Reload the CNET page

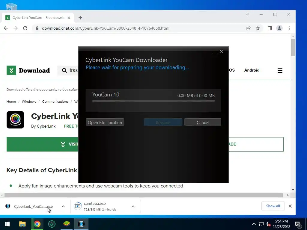click(x=25, y=28)
